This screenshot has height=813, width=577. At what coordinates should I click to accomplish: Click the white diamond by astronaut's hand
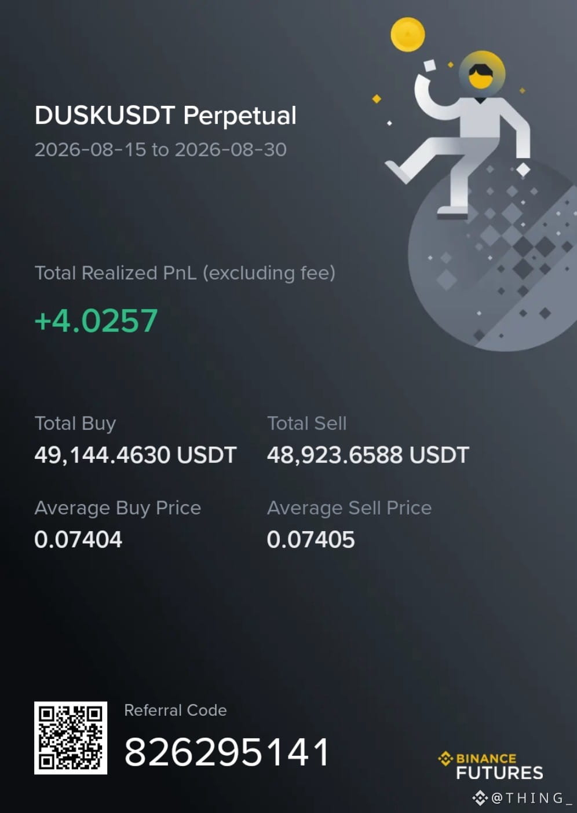tap(523, 169)
